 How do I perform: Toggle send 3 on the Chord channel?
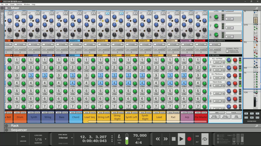(x=73, y=75)
